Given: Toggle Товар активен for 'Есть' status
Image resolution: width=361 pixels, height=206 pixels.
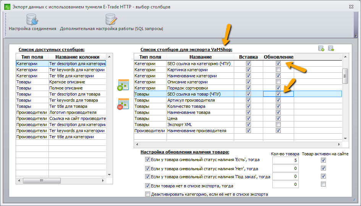Looking at the screenshot, I should [x=324, y=160].
